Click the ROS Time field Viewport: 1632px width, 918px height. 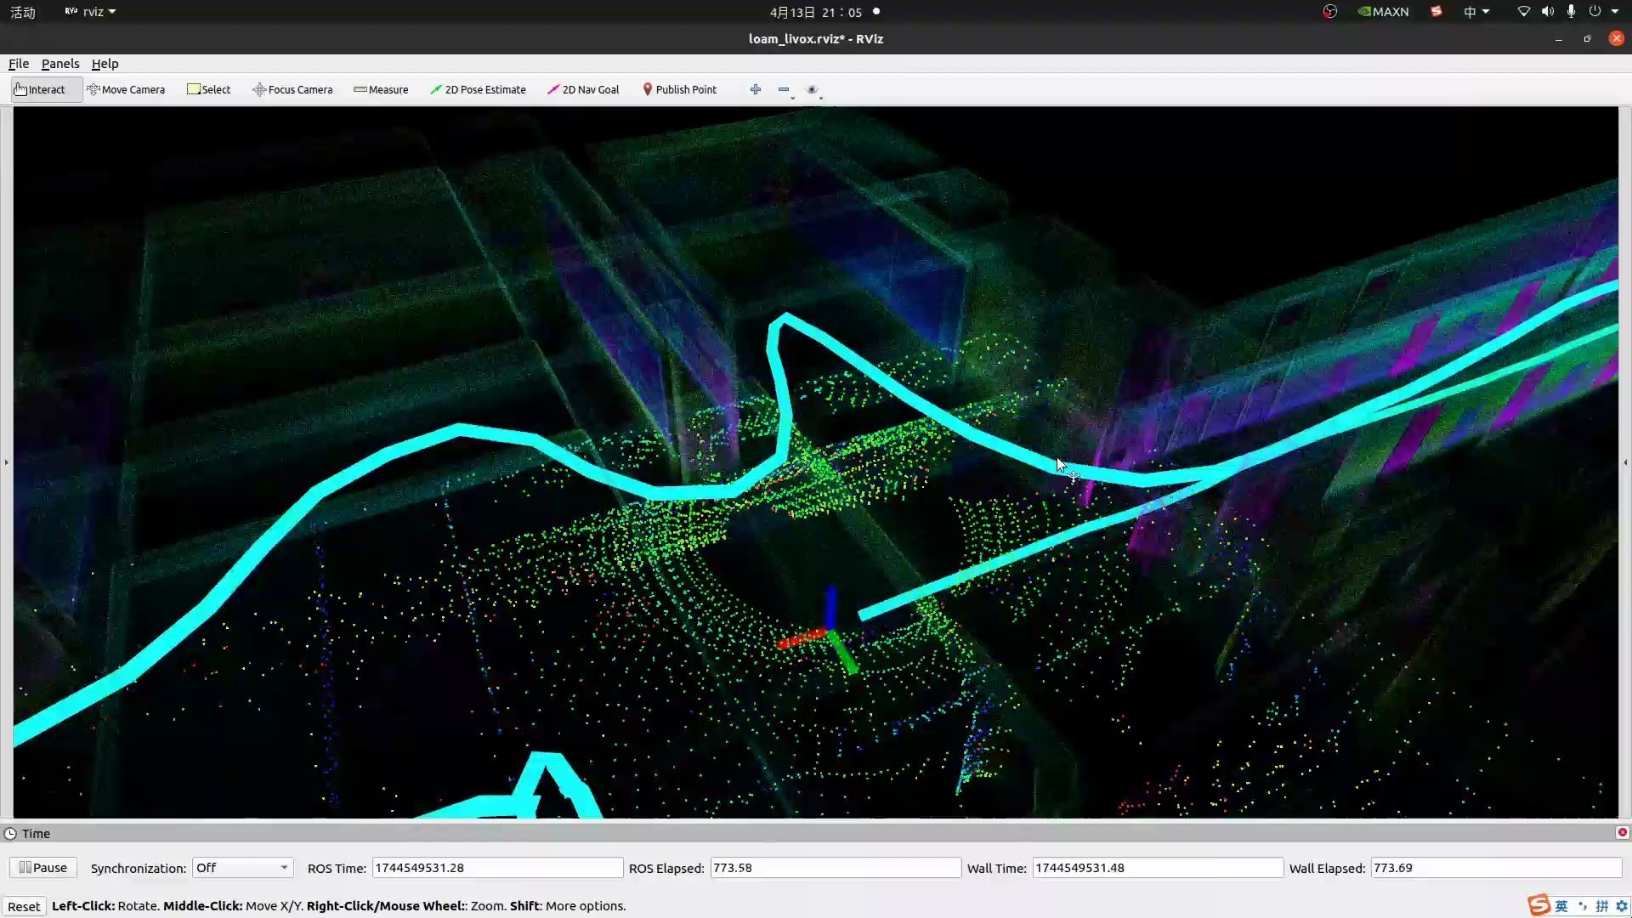point(497,868)
